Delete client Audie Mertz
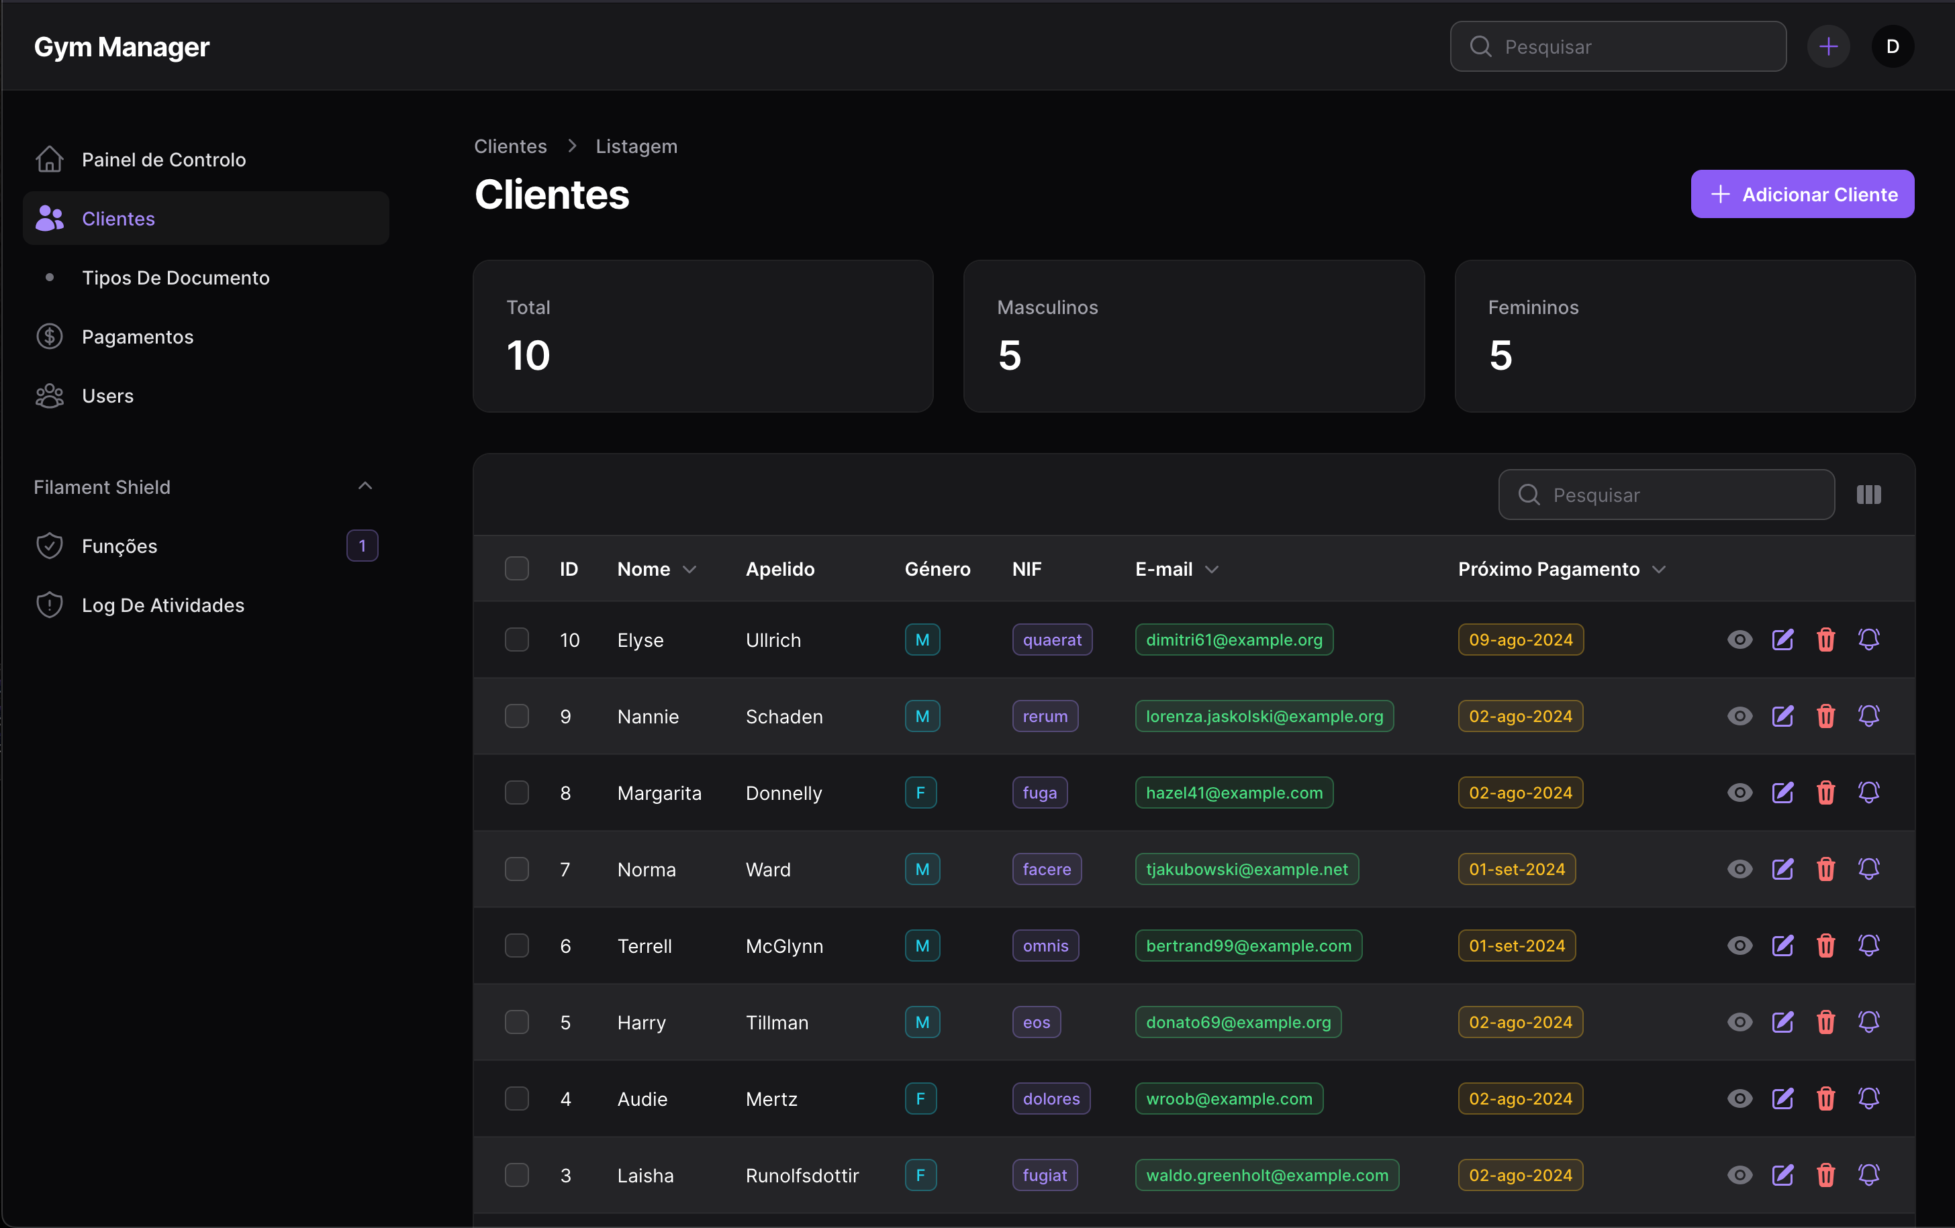This screenshot has height=1228, width=1955. 1826,1098
